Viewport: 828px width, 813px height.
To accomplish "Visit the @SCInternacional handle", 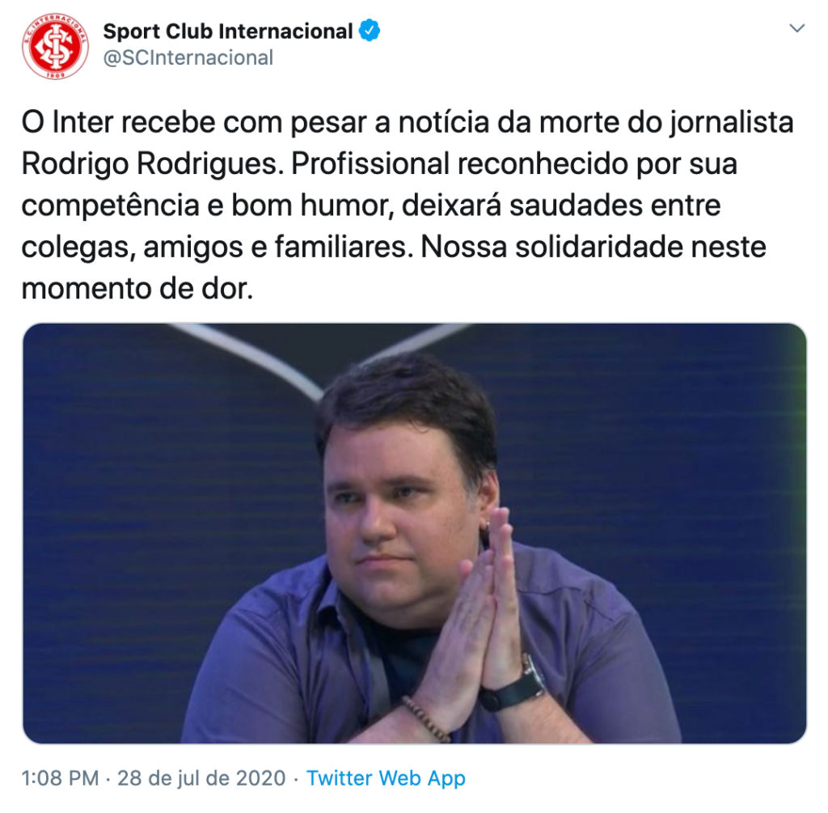I will pyautogui.click(x=188, y=57).
